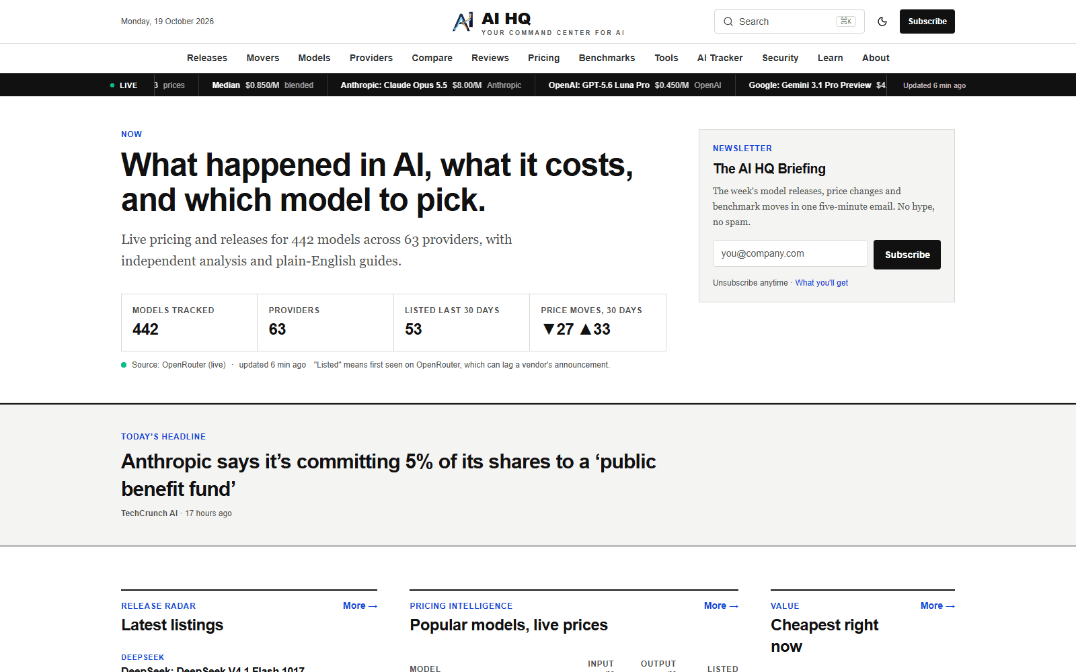The width and height of the screenshot is (1076, 672).
Task: Open More link for Value section
Action: pos(937,605)
